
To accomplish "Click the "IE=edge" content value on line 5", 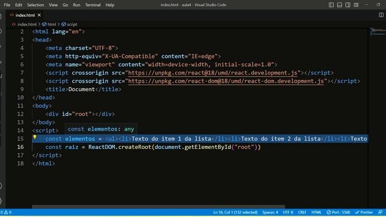I will pyautogui.click(x=203, y=56).
